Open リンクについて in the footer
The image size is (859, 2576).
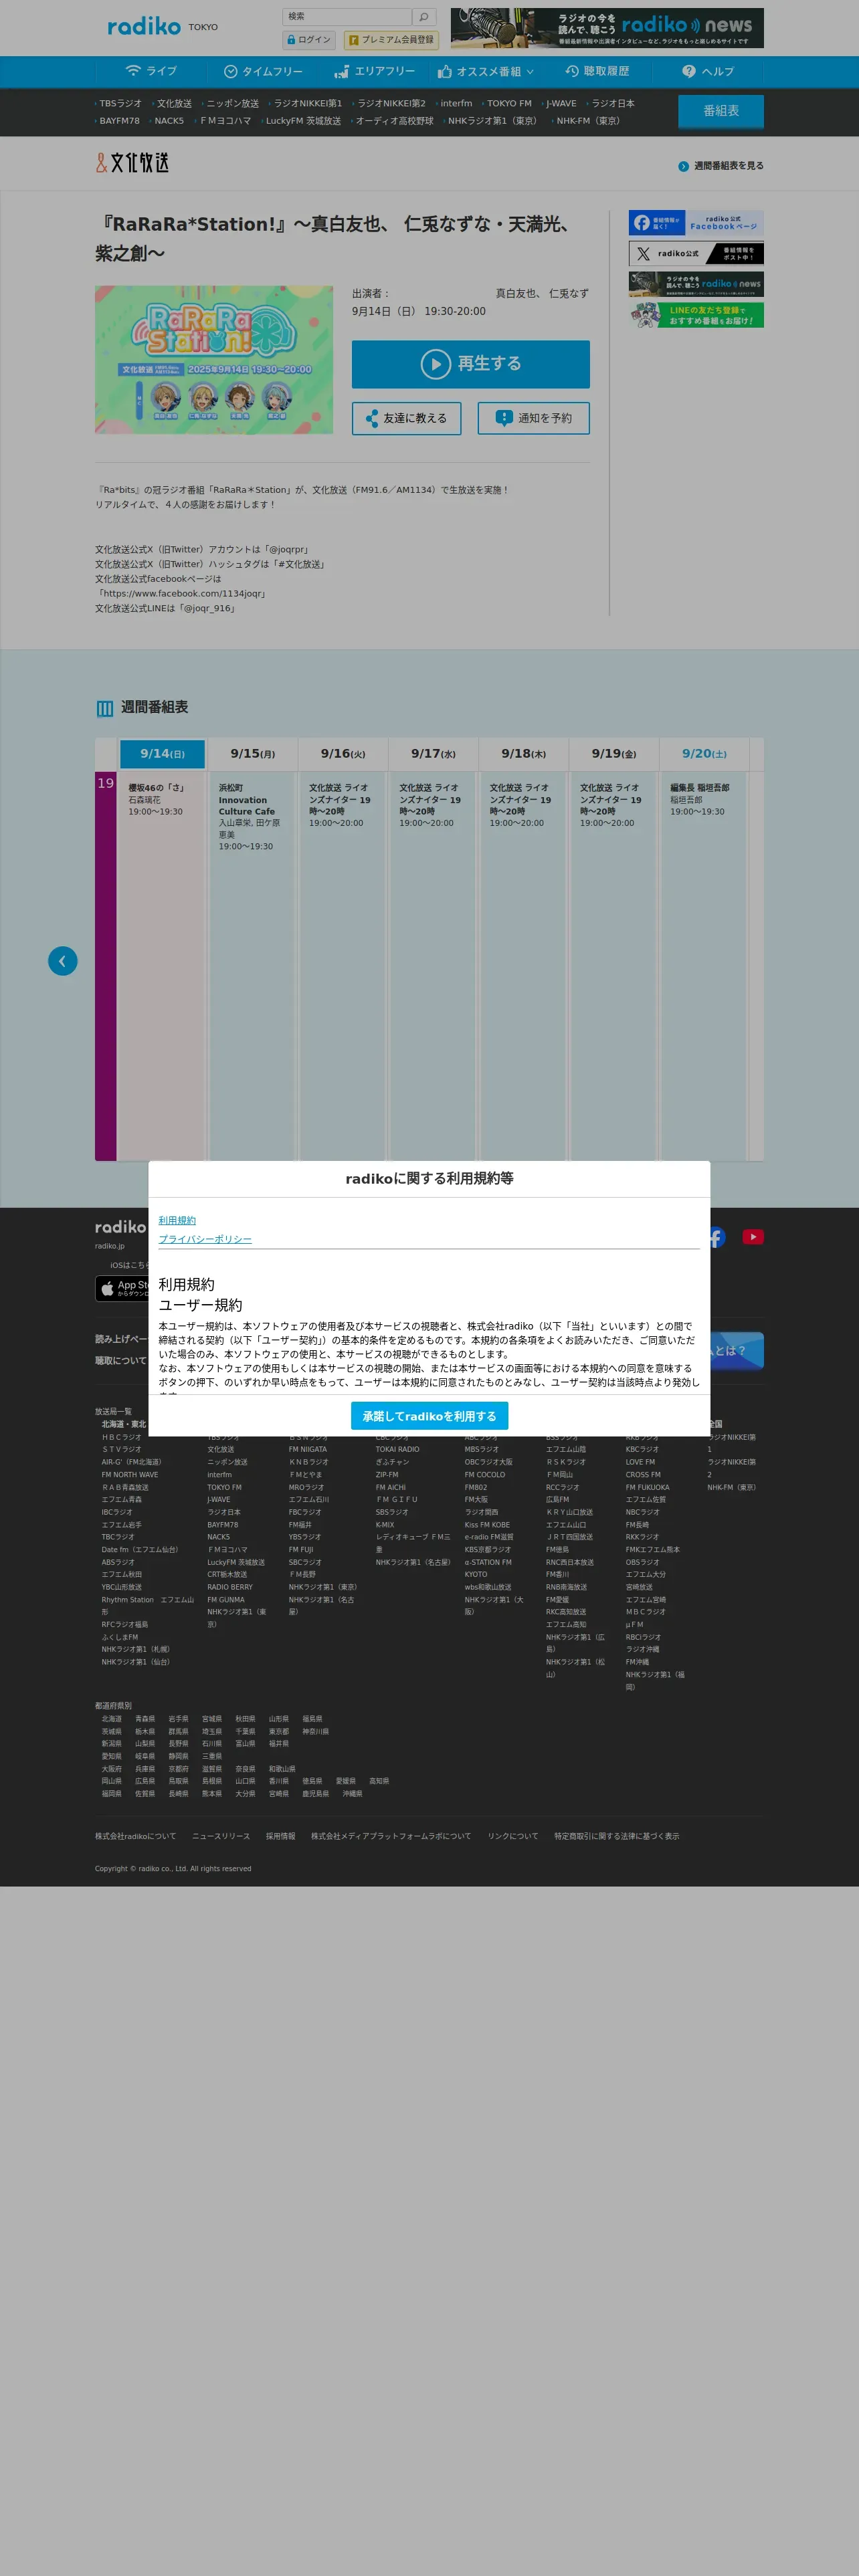tap(513, 1836)
